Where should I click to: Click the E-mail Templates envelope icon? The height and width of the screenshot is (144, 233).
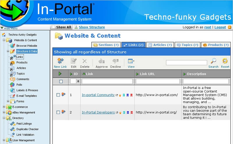pos(13,96)
